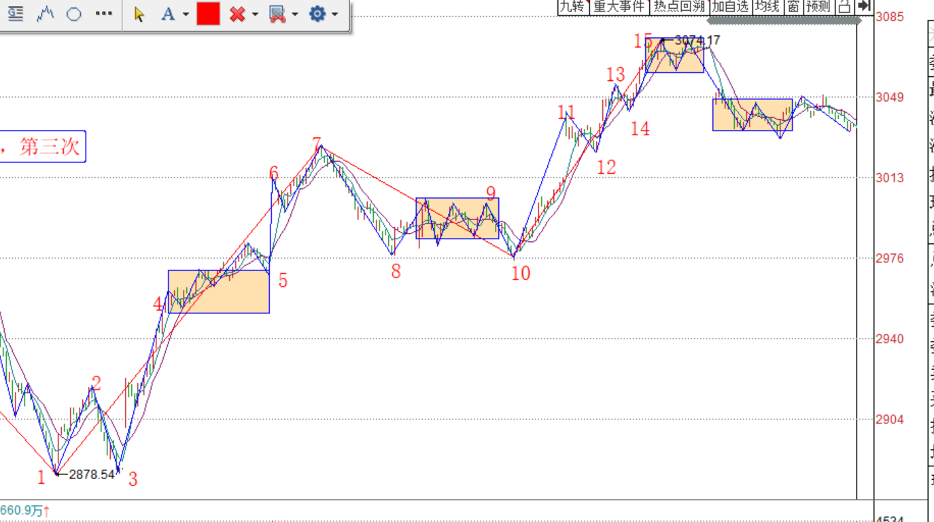Activate the yellow pointer selection tool
Viewport: 934px width, 522px height.
(x=139, y=14)
